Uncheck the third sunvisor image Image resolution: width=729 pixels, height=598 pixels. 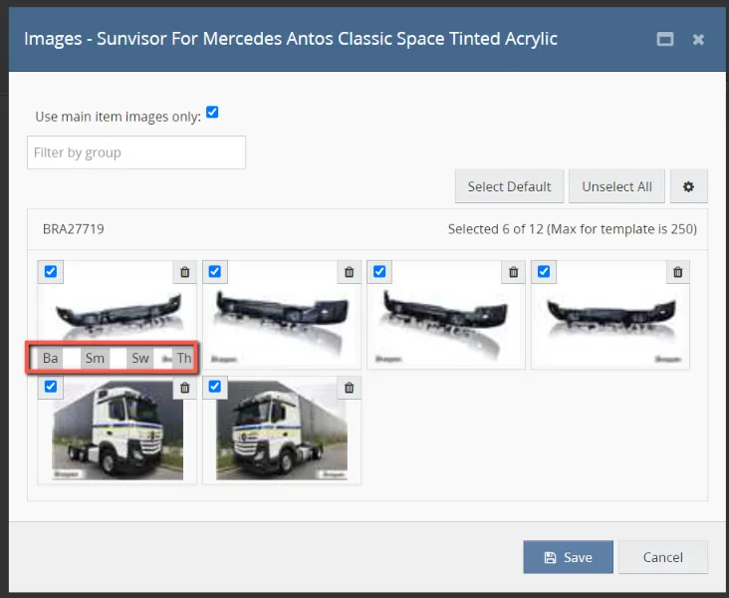click(x=379, y=271)
